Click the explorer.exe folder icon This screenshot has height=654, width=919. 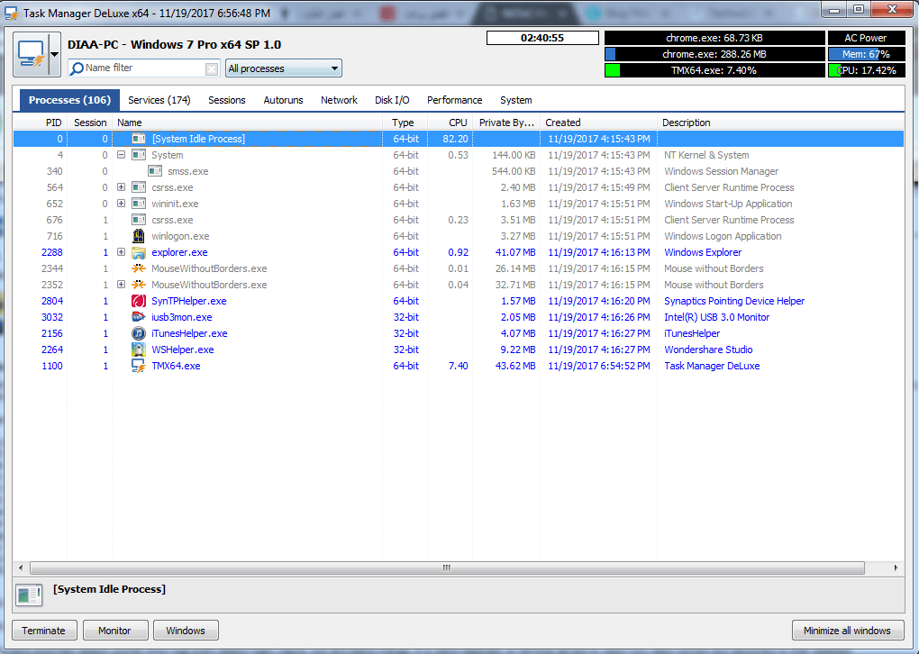point(139,252)
